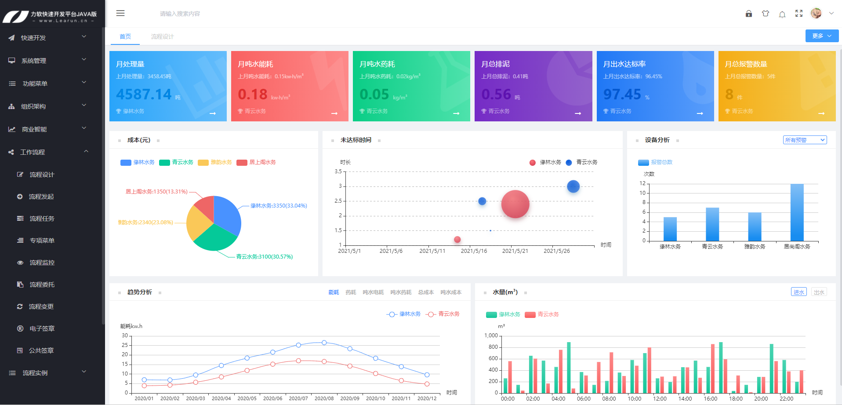This screenshot has height=405, width=842.
Task: Toggle 缘林水务 legend in cost pie chart
Action: tap(138, 162)
